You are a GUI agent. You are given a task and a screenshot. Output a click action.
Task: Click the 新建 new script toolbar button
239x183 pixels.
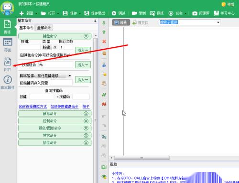(x=26, y=13)
